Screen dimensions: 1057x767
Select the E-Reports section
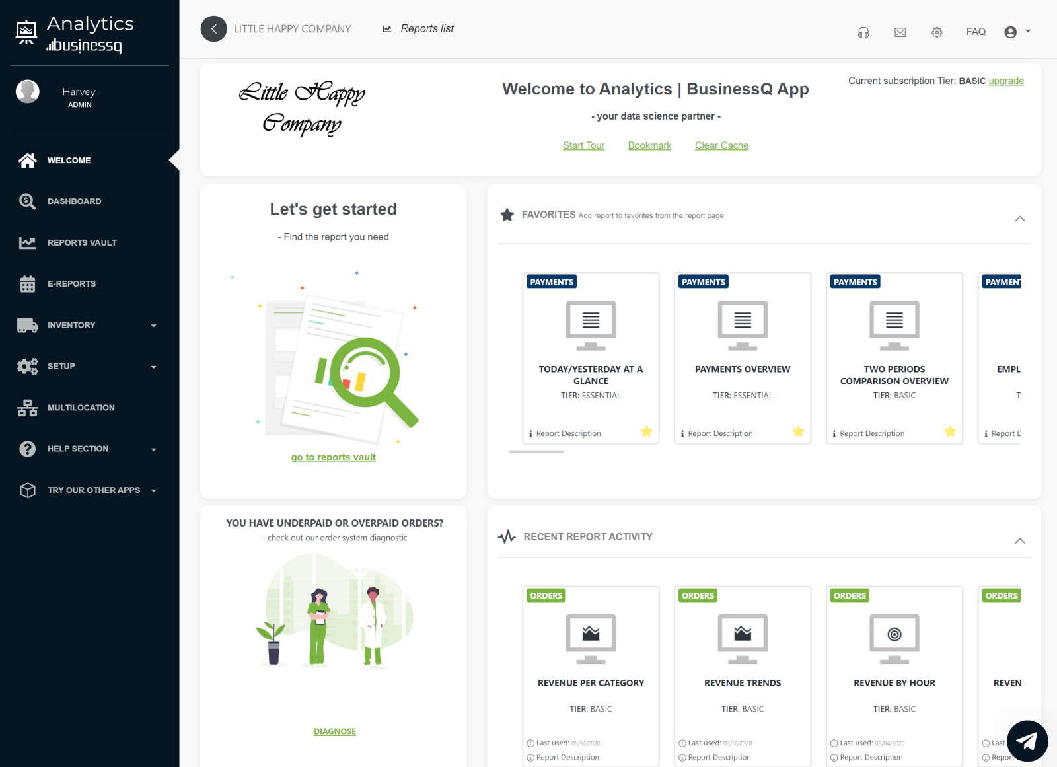point(72,283)
